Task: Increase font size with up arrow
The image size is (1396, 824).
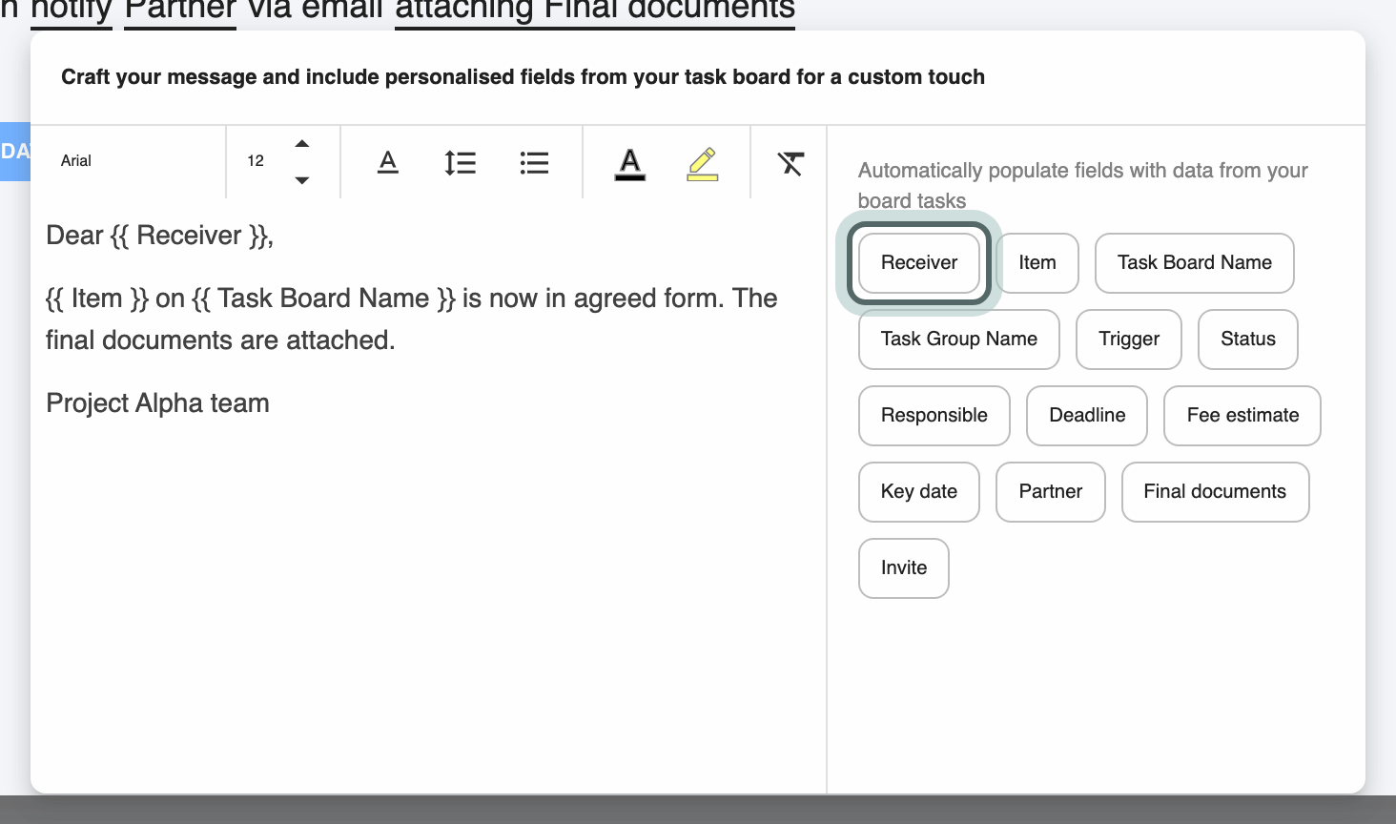Action: click(302, 144)
